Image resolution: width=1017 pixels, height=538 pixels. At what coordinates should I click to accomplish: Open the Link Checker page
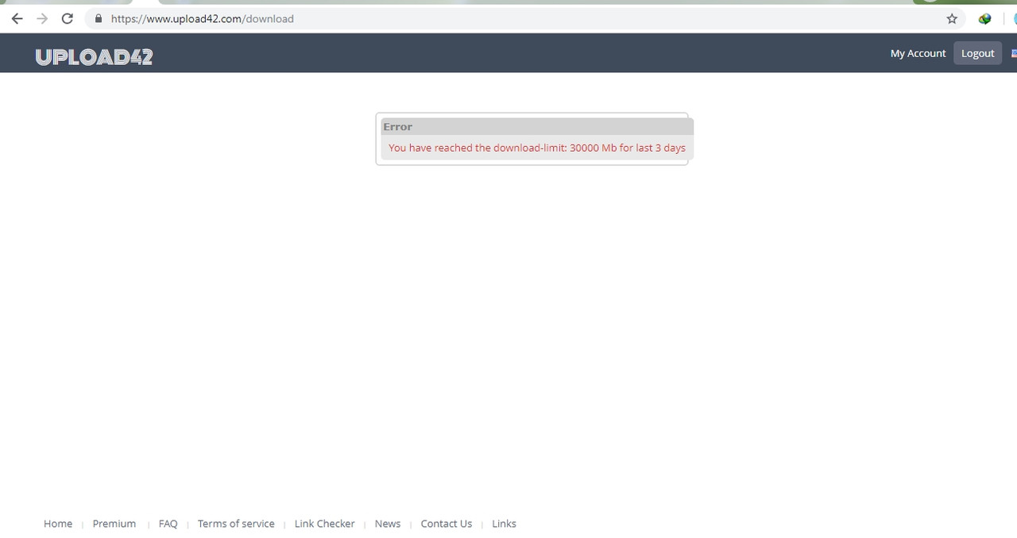324,524
